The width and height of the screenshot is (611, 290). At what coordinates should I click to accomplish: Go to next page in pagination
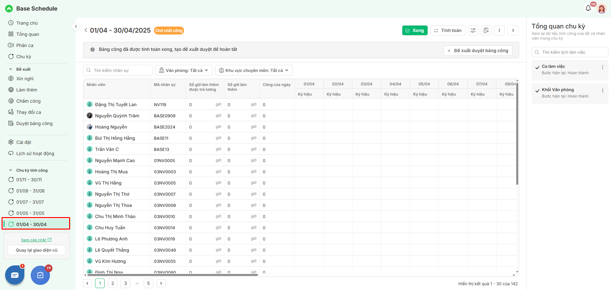coord(161,283)
